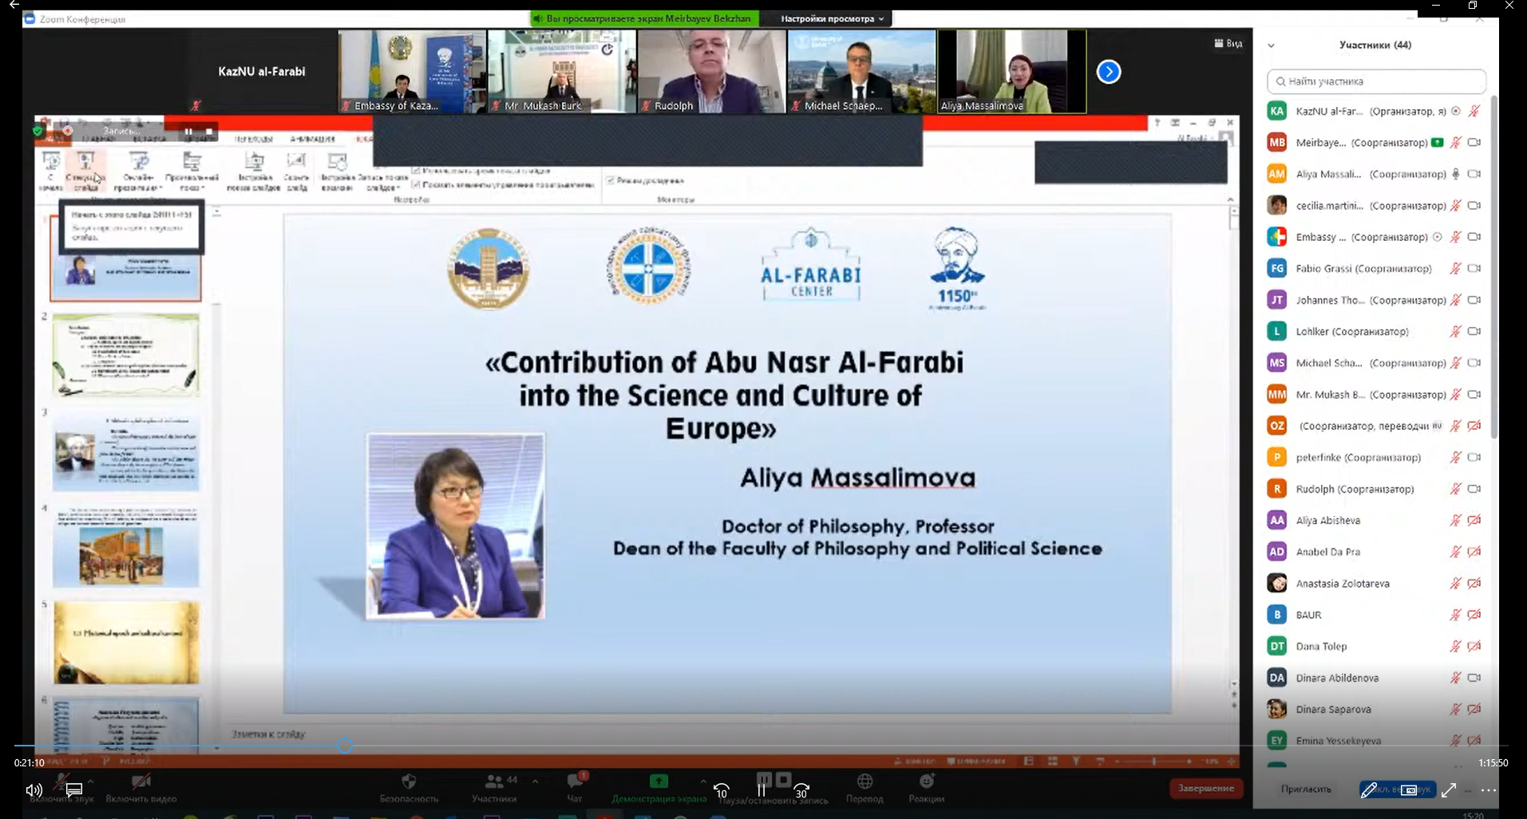The image size is (1527, 819).
Task: Toggle BAUR's camera icon
Action: [x=1474, y=615]
